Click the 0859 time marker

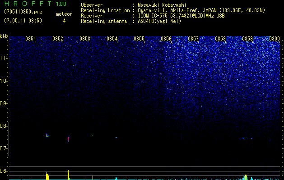[247, 38]
